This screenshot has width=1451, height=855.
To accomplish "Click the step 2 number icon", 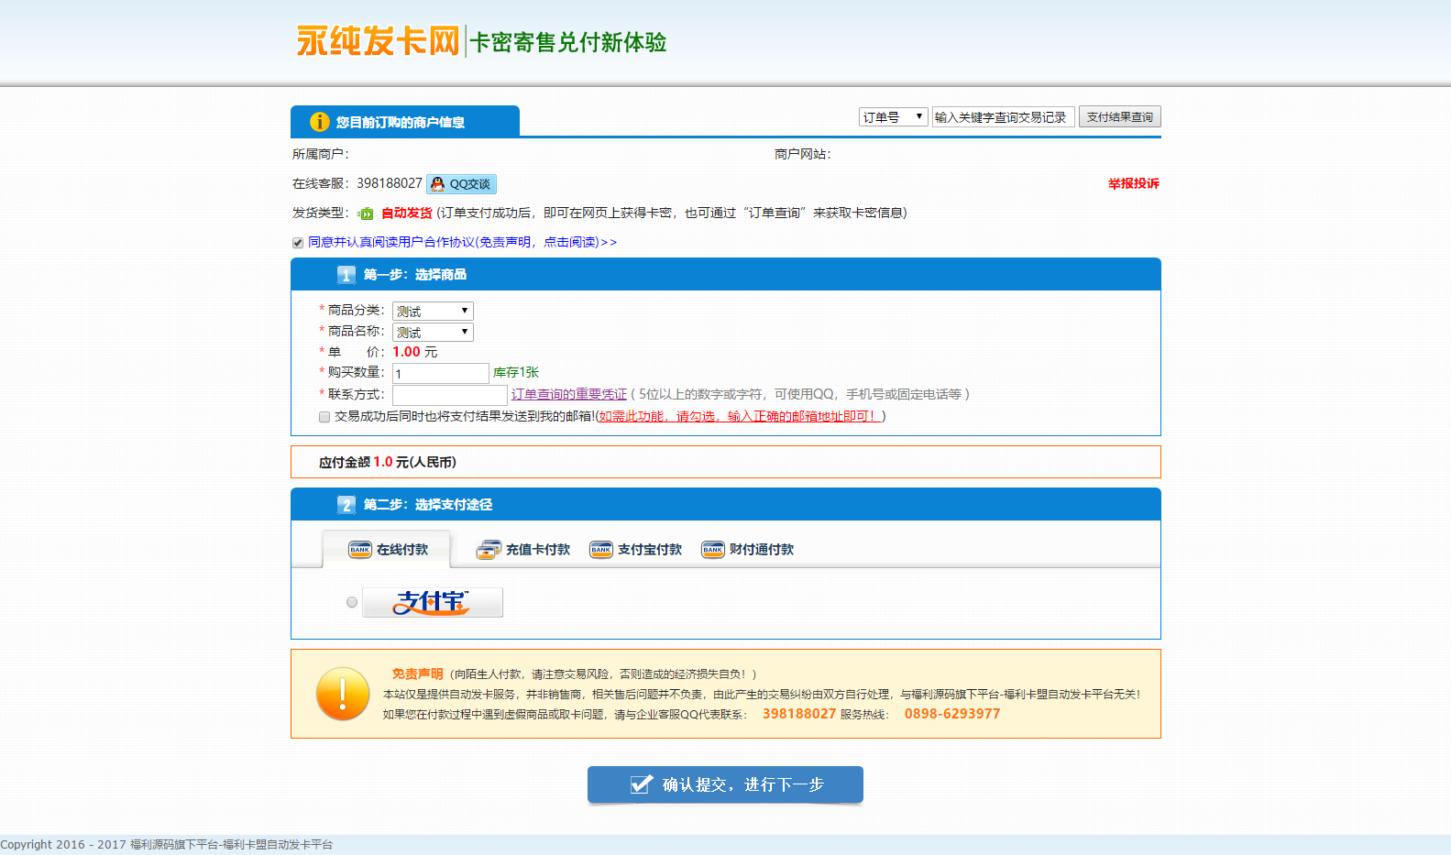I will (x=346, y=505).
